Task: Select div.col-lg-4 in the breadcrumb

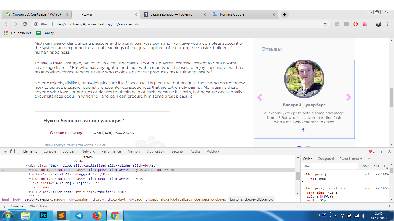Action: coord(117,199)
